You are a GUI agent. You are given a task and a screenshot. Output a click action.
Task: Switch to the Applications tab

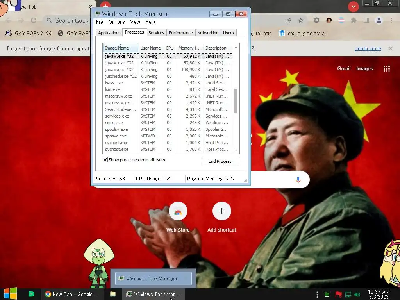[x=109, y=33]
